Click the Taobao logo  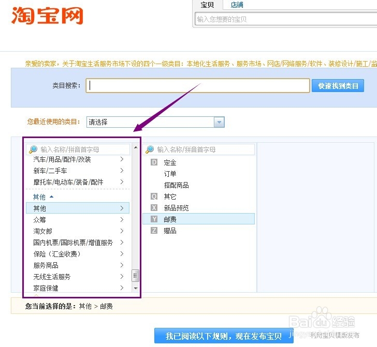(47, 16)
